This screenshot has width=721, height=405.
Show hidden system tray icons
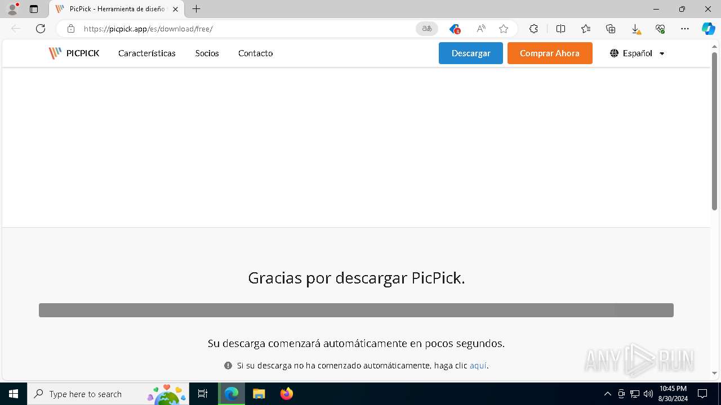[607, 394]
